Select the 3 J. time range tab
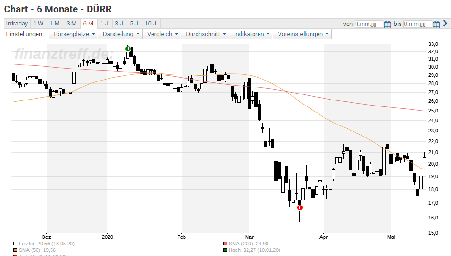 point(120,24)
